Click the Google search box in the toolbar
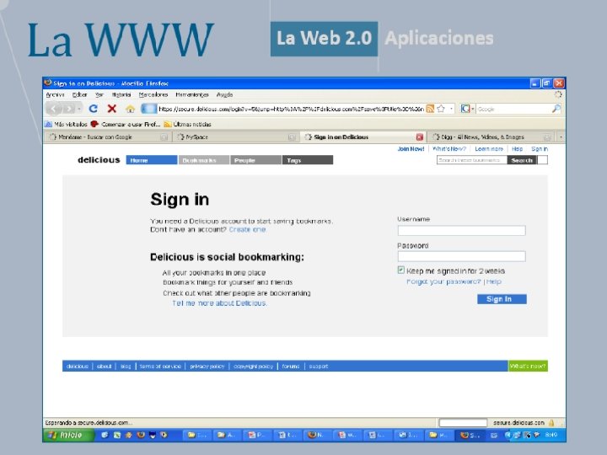Viewport: 607px width, 455px height. pos(513,109)
